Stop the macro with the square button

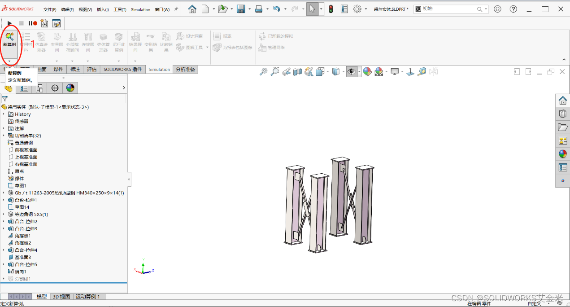(21, 23)
